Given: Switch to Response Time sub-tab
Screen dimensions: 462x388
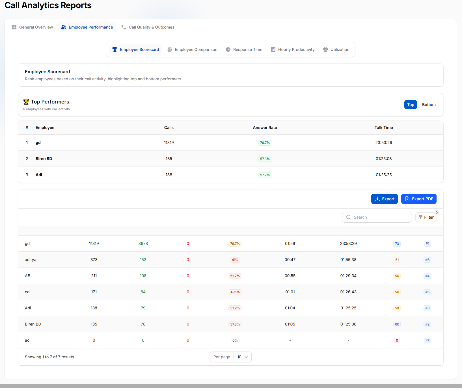Looking at the screenshot, I should pyautogui.click(x=244, y=49).
